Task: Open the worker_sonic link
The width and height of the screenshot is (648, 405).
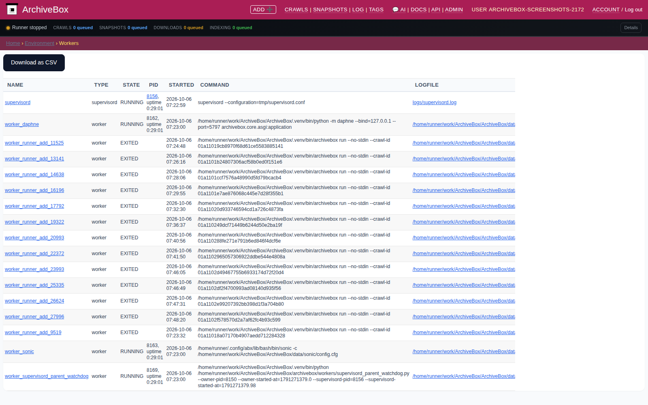Action: point(19,352)
